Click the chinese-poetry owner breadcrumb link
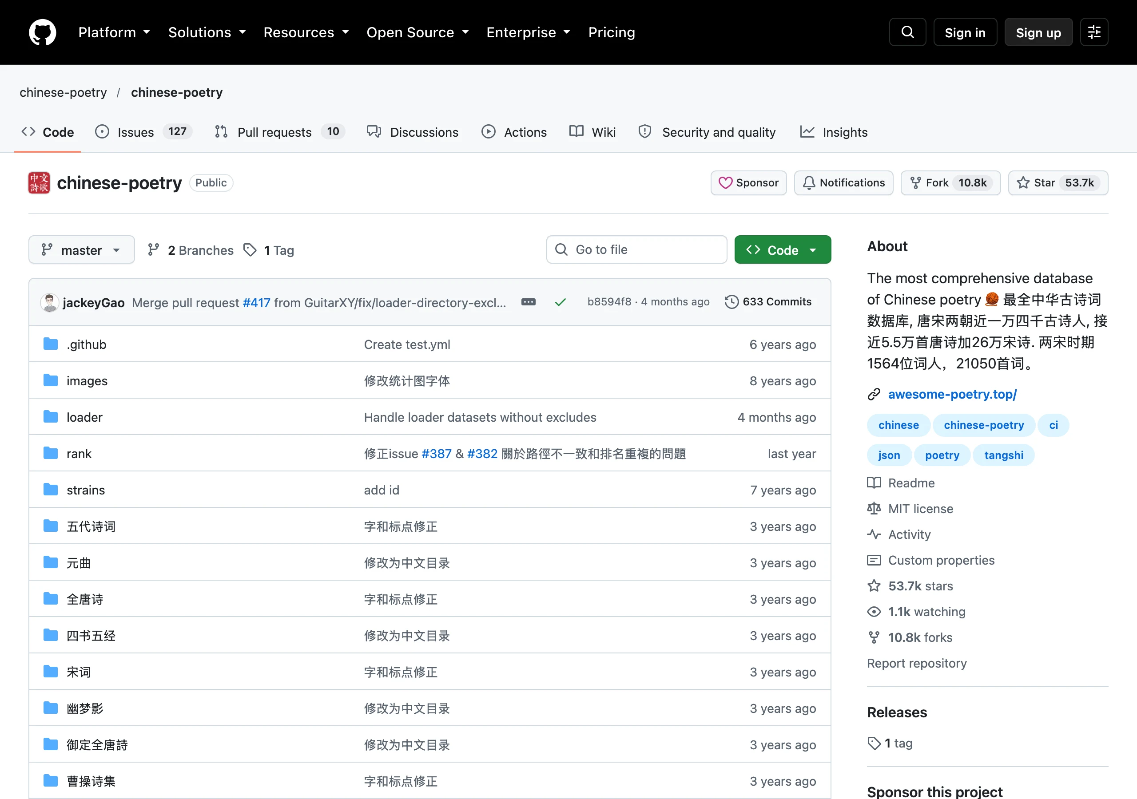 click(x=64, y=93)
